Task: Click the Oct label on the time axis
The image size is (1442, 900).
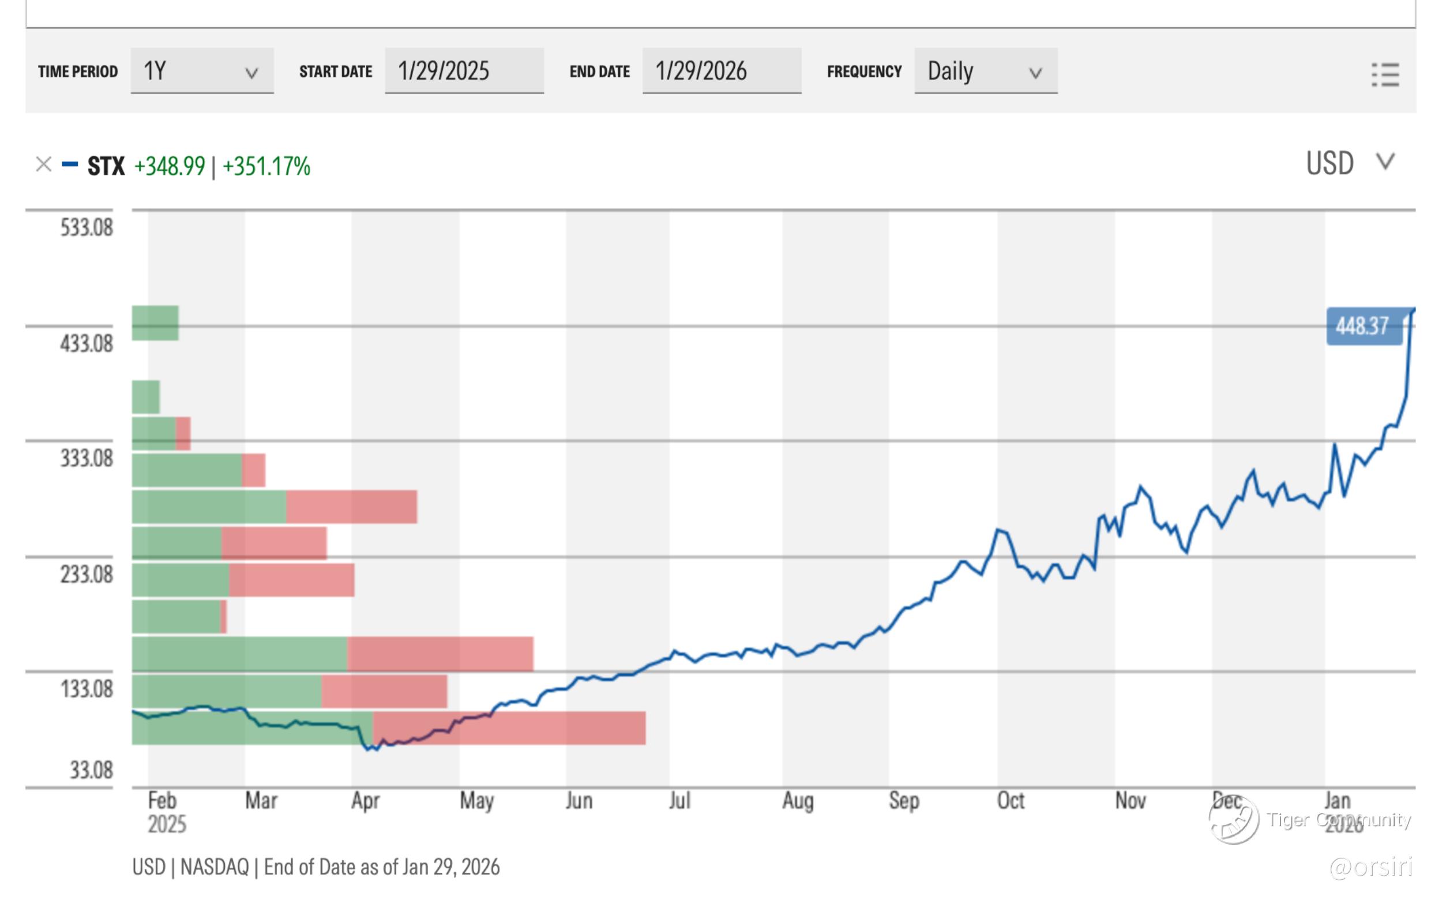Action: tap(1011, 801)
